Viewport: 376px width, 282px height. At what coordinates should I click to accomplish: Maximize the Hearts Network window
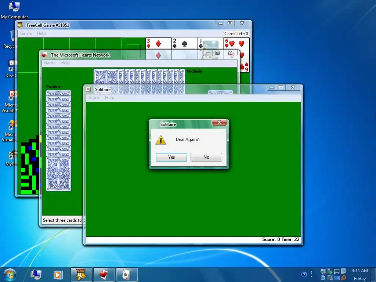point(217,53)
